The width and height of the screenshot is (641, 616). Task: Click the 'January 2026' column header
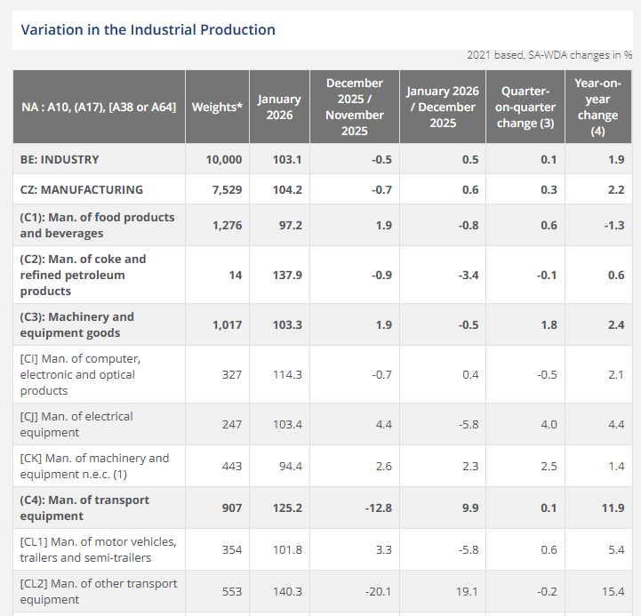click(x=279, y=107)
